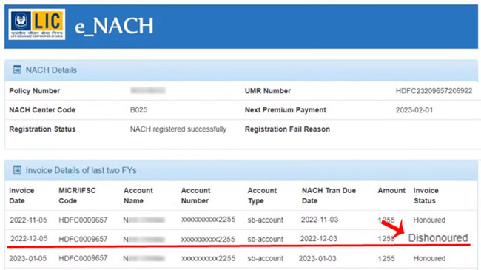Click IFSC code in 2023-01-05 row

point(83,258)
